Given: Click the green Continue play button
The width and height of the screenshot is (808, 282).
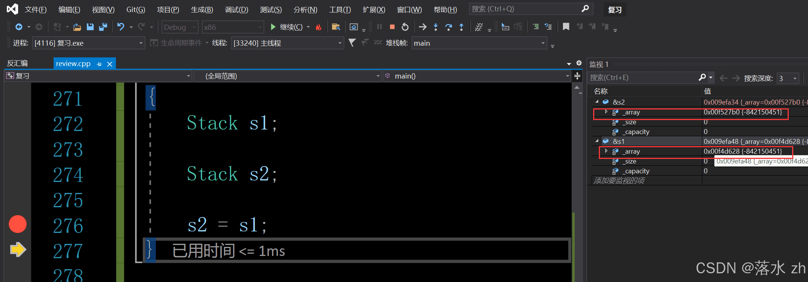Looking at the screenshot, I should pos(273,27).
